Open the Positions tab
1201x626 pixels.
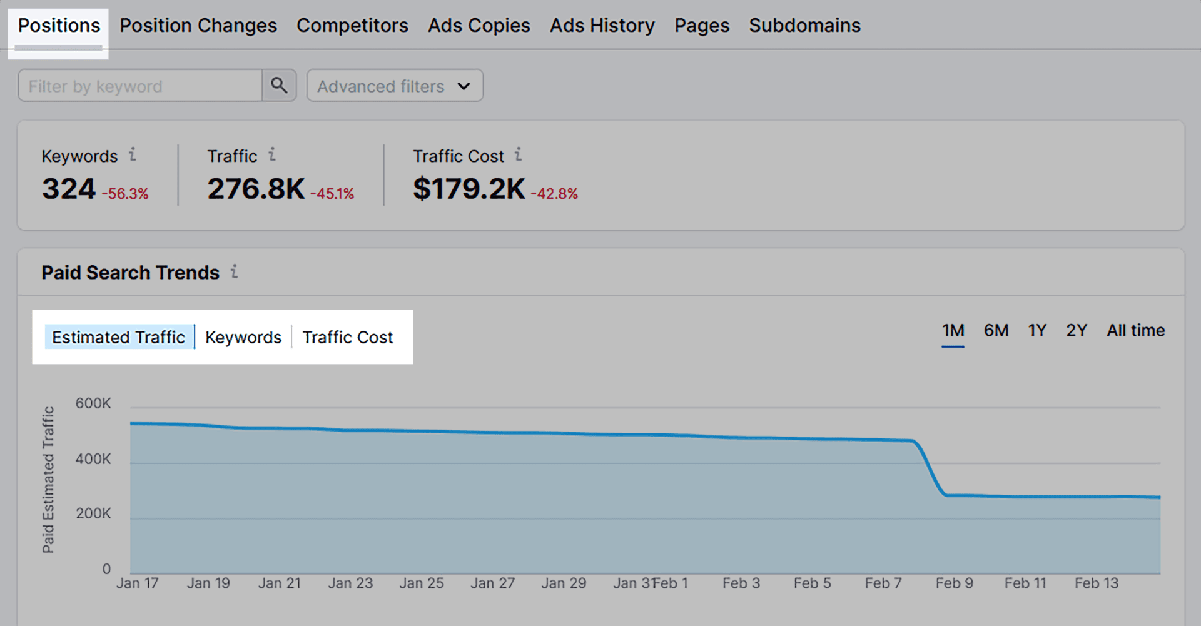[x=59, y=26]
